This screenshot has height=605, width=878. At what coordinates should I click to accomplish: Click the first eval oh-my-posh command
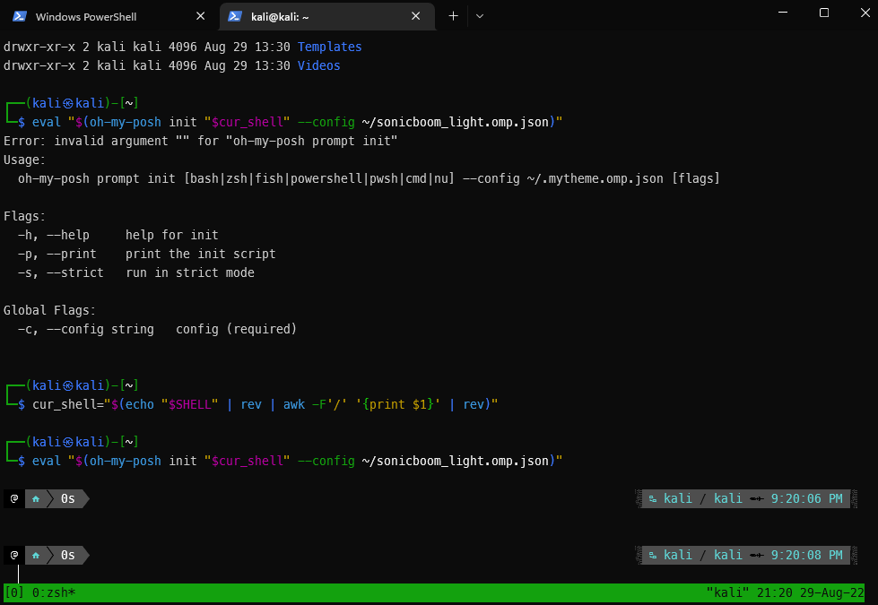[x=298, y=122]
